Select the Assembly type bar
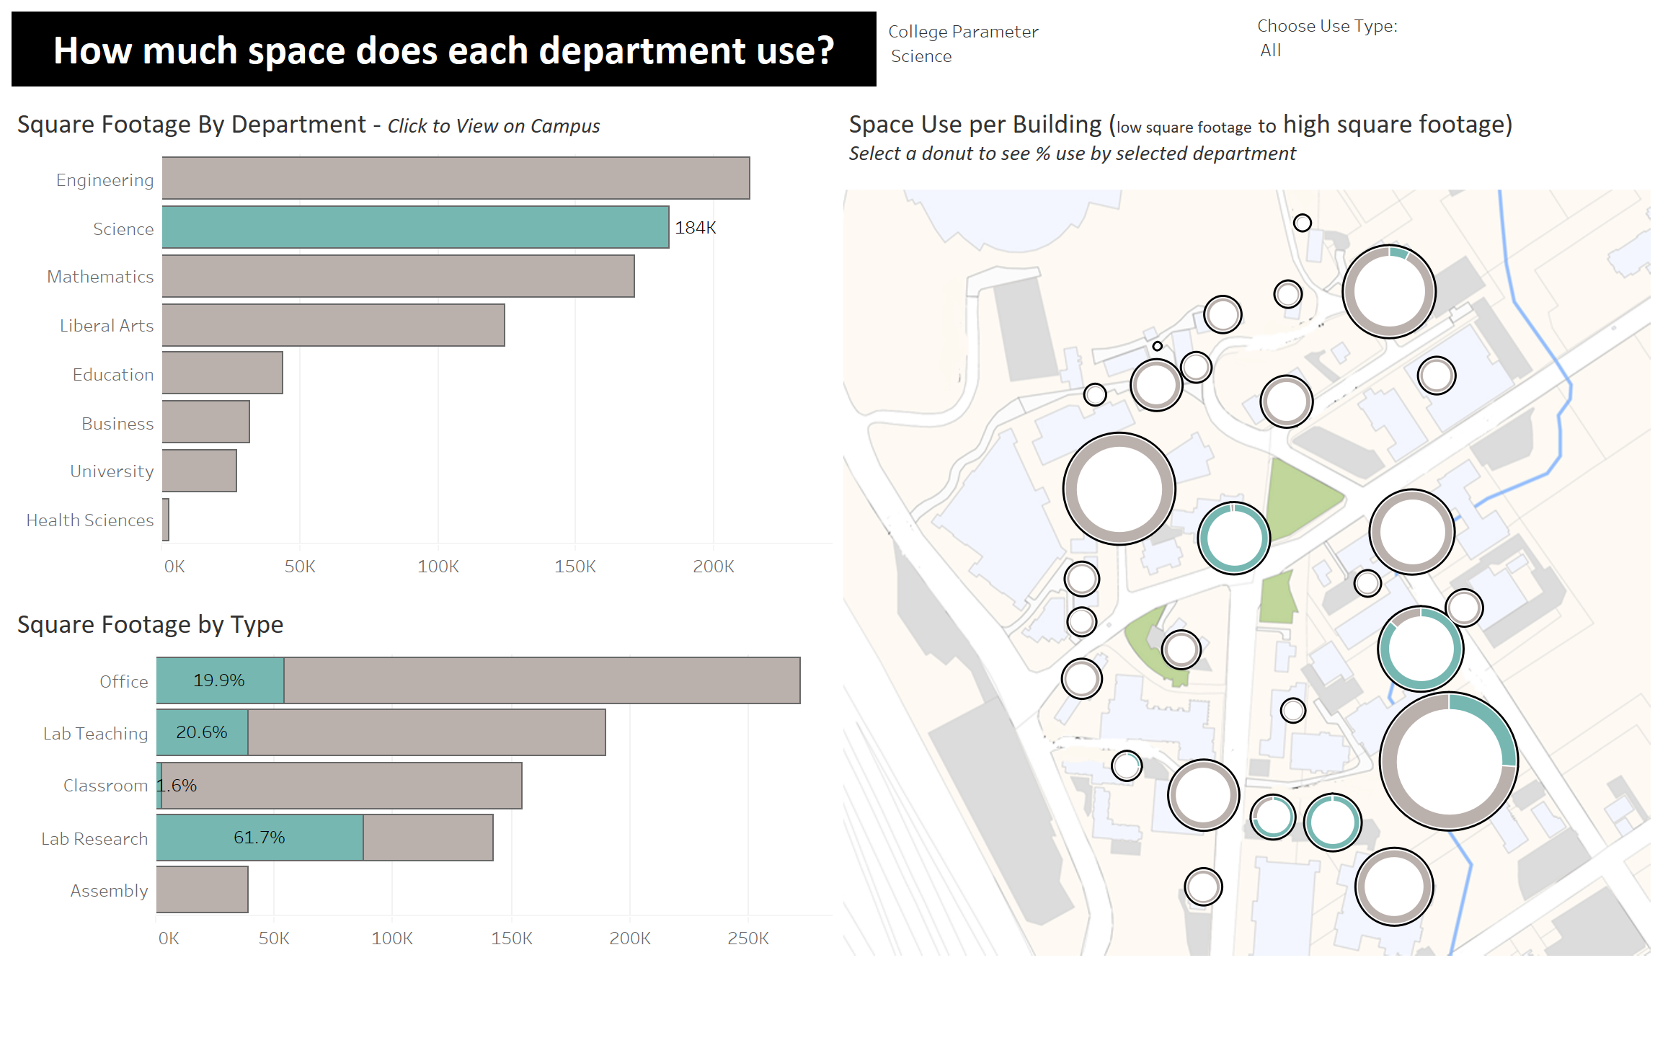 [202, 889]
